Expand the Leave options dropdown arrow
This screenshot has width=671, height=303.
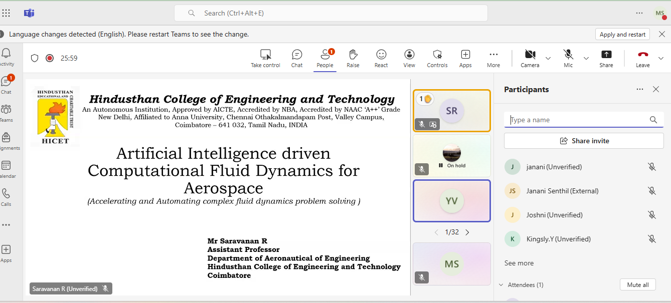(661, 58)
